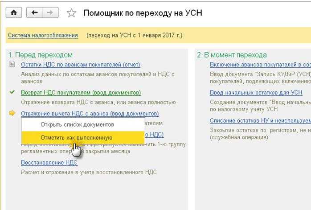Choose Открыть список документов menu entry
This screenshot has height=210, width=311.
pos(83,124)
